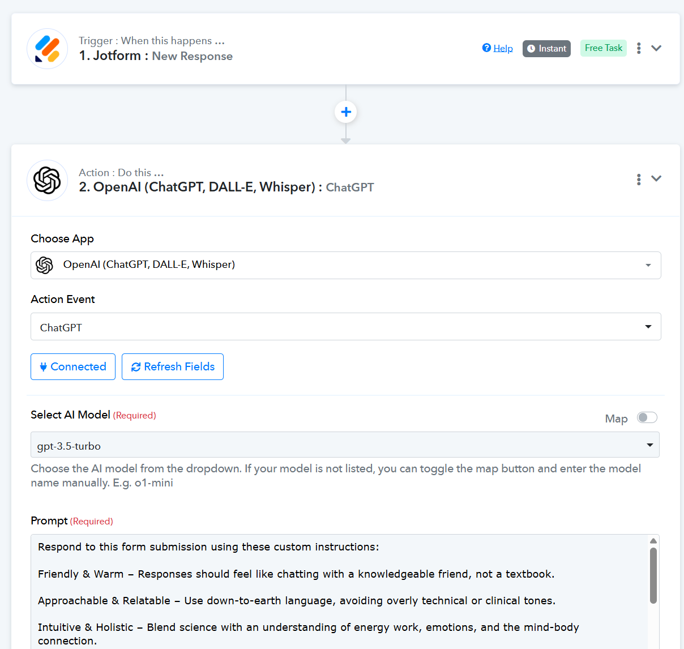Click the Jotform app icon in trigger step
Viewport: 684px width, 649px height.
tap(48, 49)
